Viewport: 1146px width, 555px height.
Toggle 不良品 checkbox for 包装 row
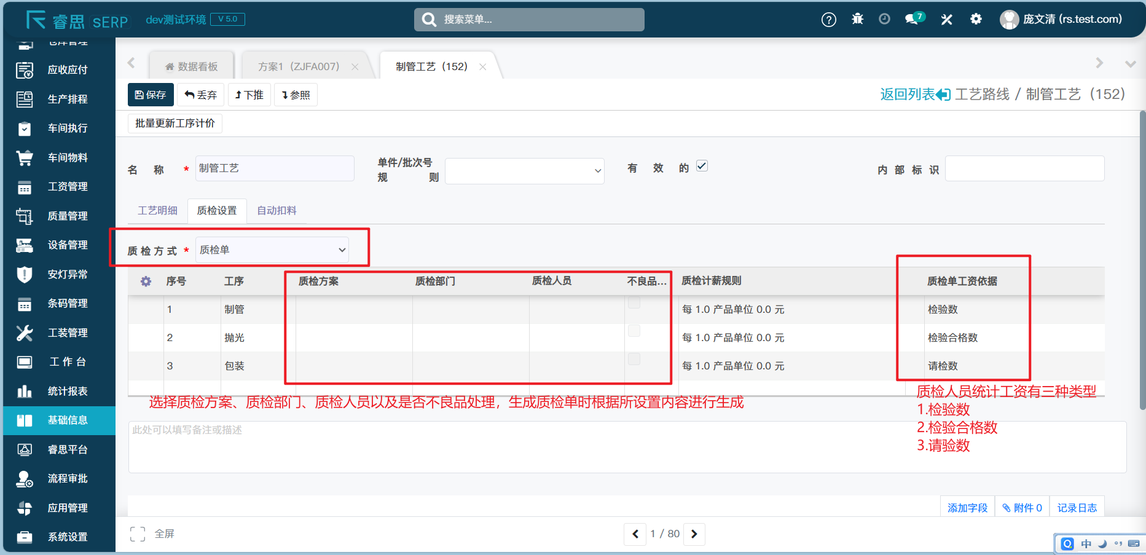634,359
